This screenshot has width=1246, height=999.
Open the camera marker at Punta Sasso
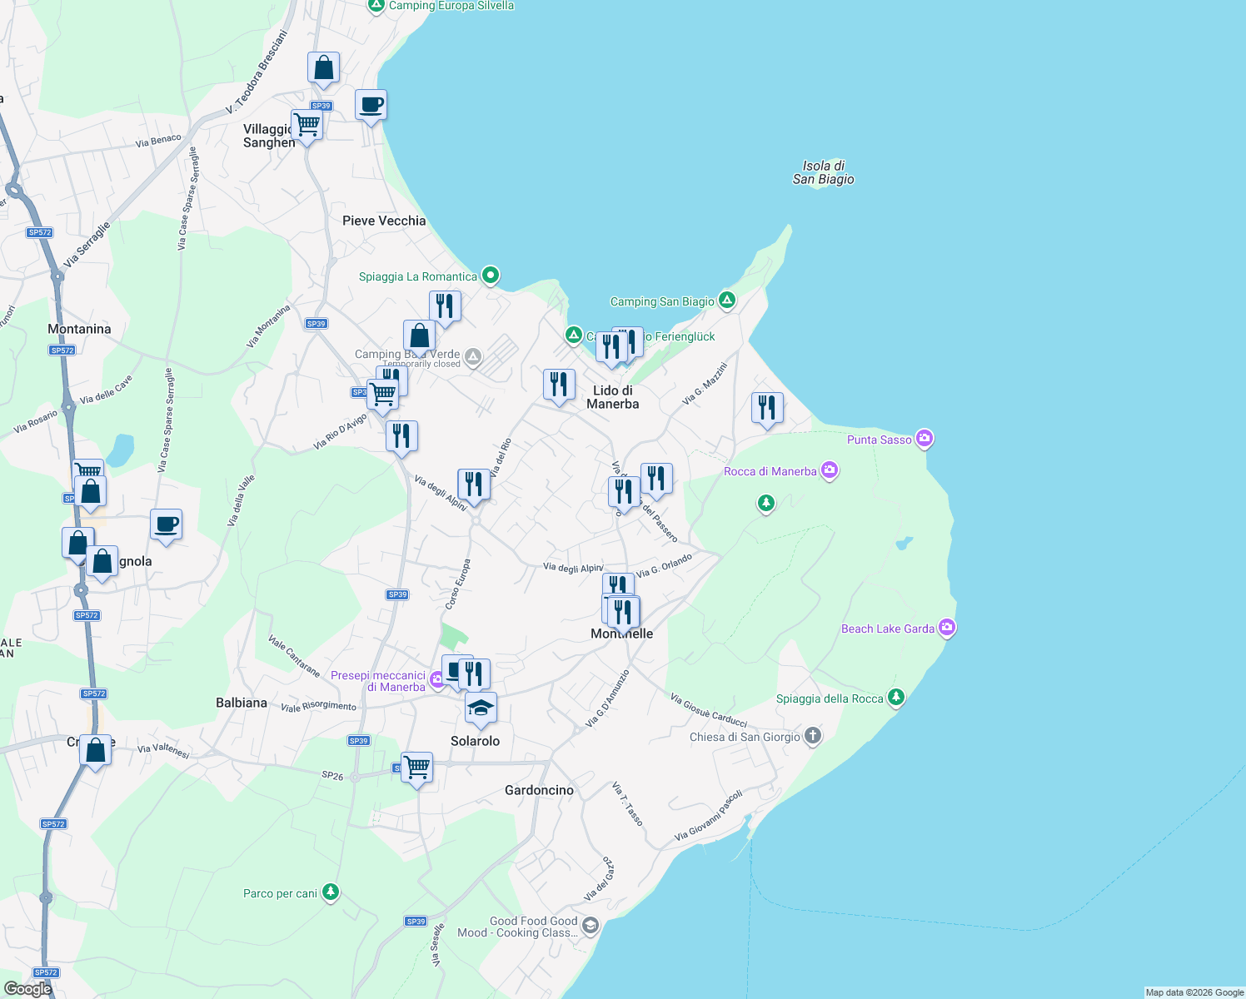[924, 436]
